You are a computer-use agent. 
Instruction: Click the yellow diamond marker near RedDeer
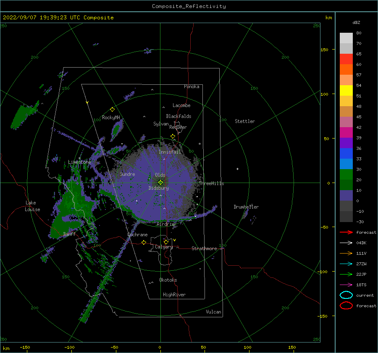click(173, 136)
